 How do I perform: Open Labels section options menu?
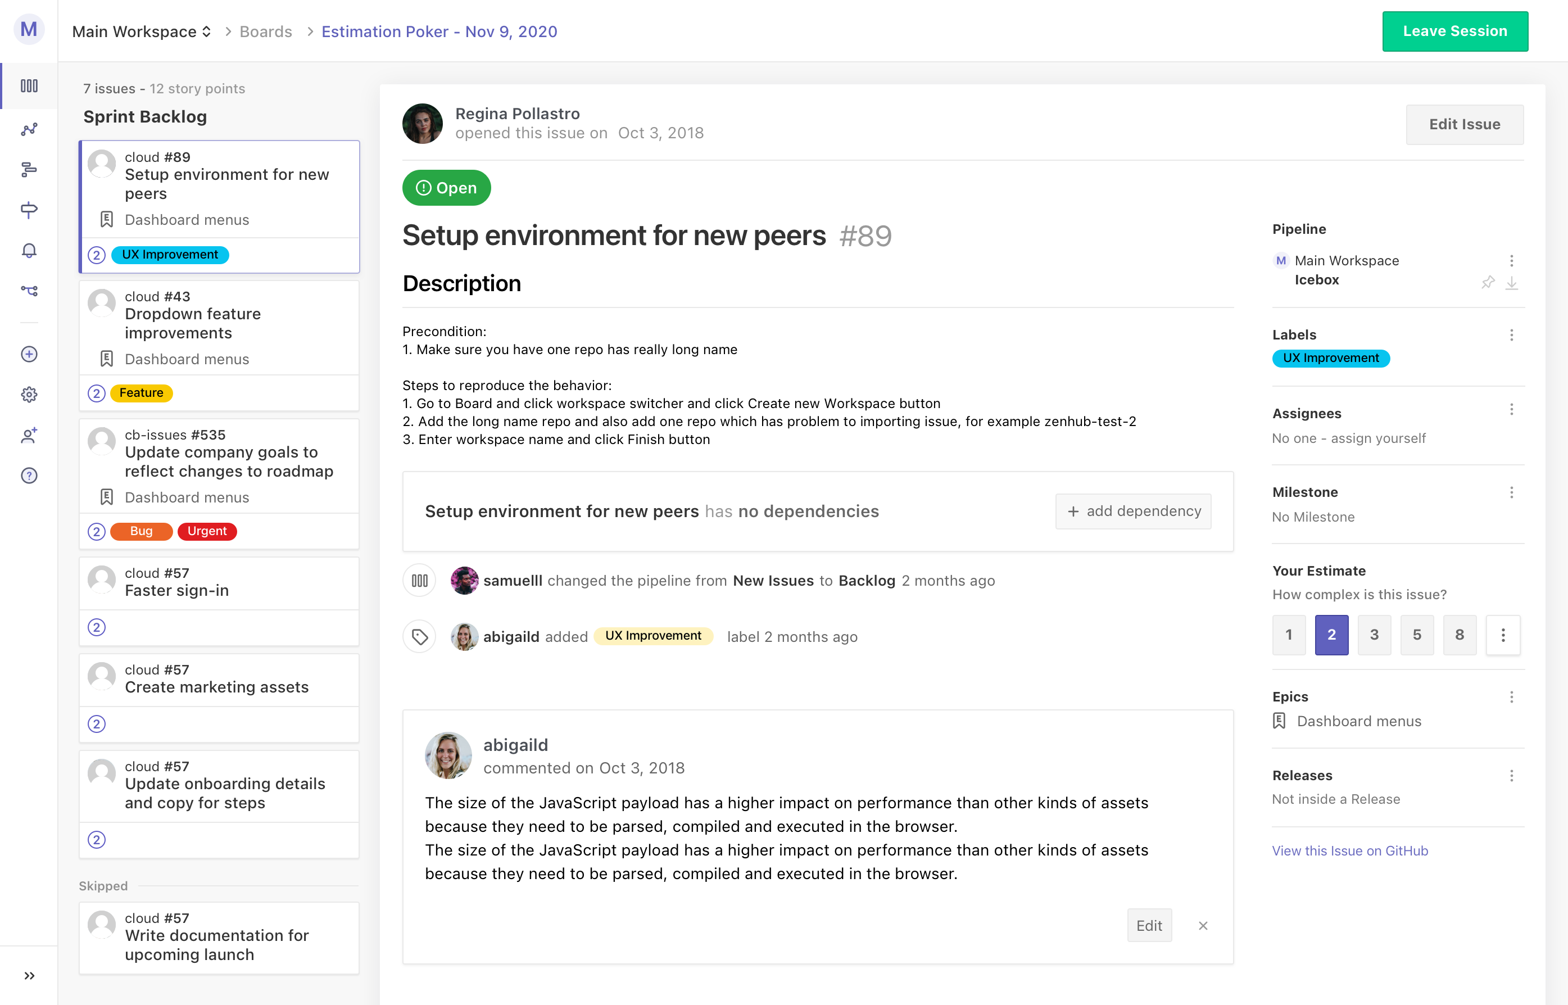tap(1511, 335)
